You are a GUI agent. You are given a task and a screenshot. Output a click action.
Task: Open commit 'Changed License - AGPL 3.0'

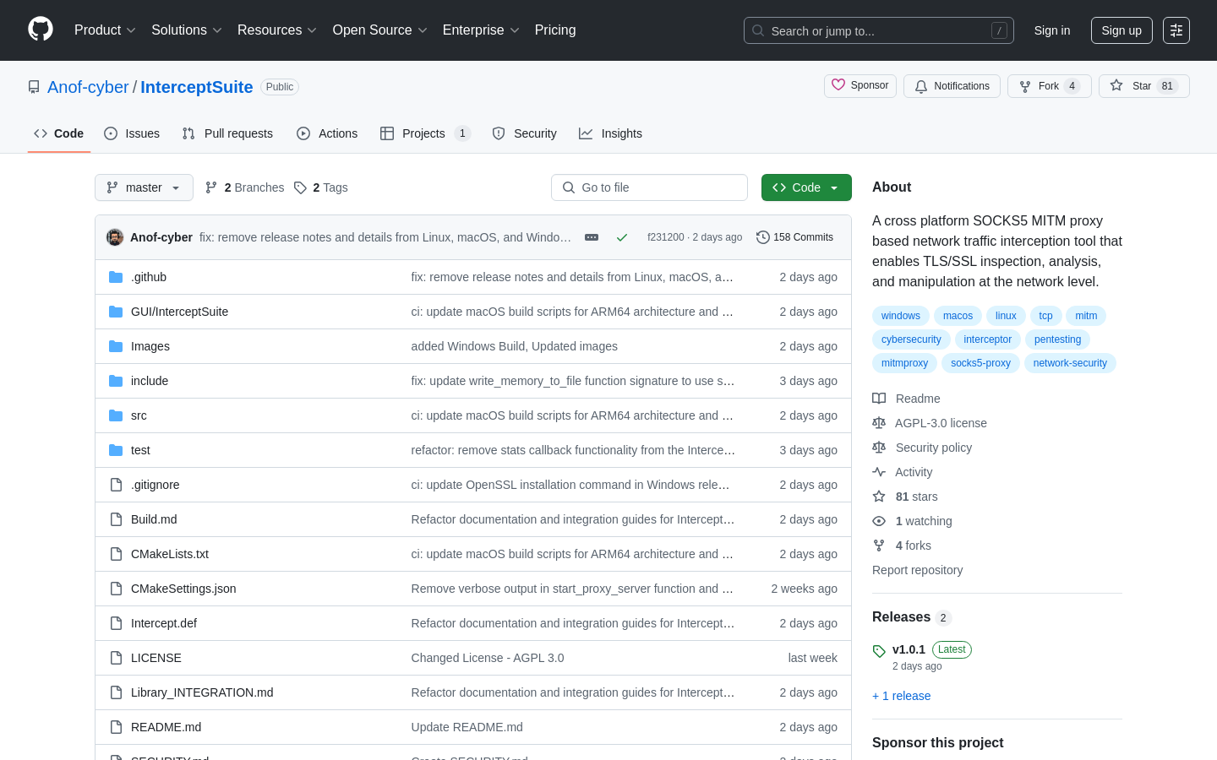click(x=488, y=658)
